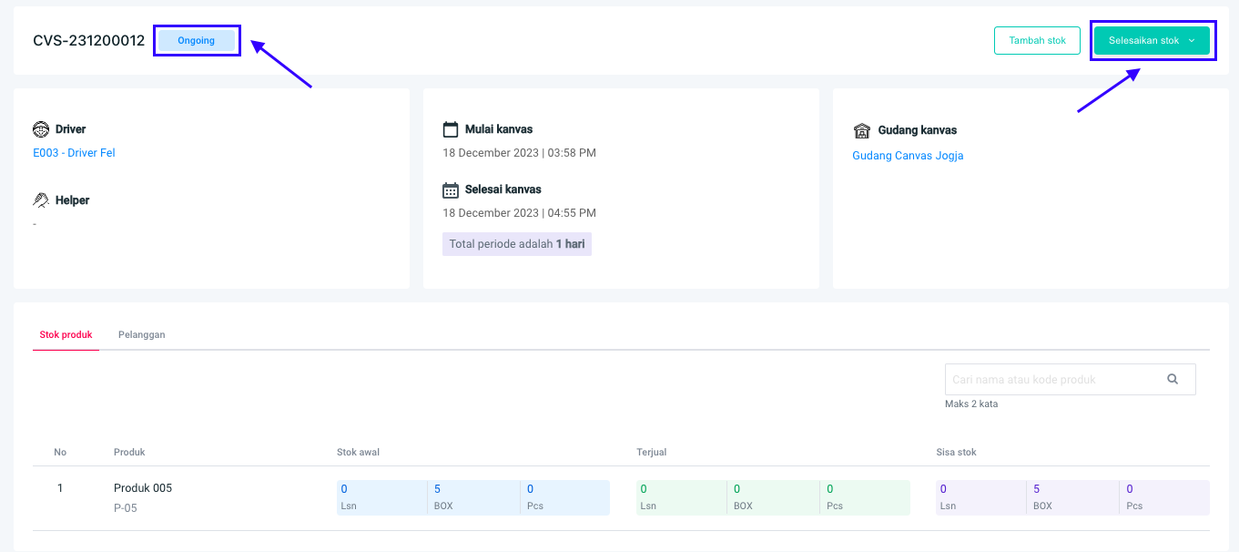The height and width of the screenshot is (552, 1239).
Task: Click the Terjual column header
Action: (652, 452)
